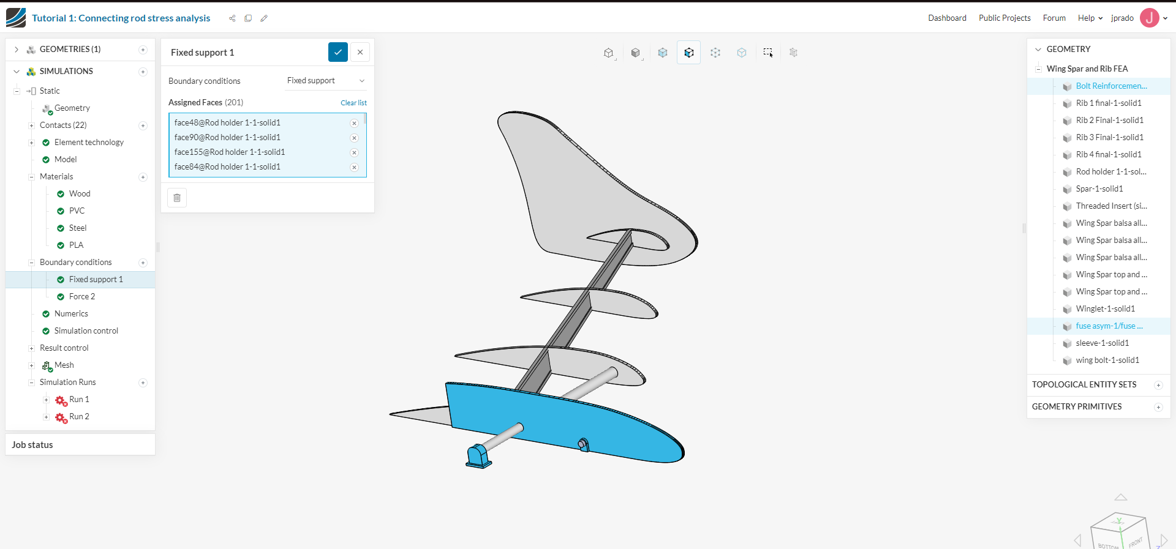
Task: Expand the GEOMETRIES section
Action: coord(17,50)
